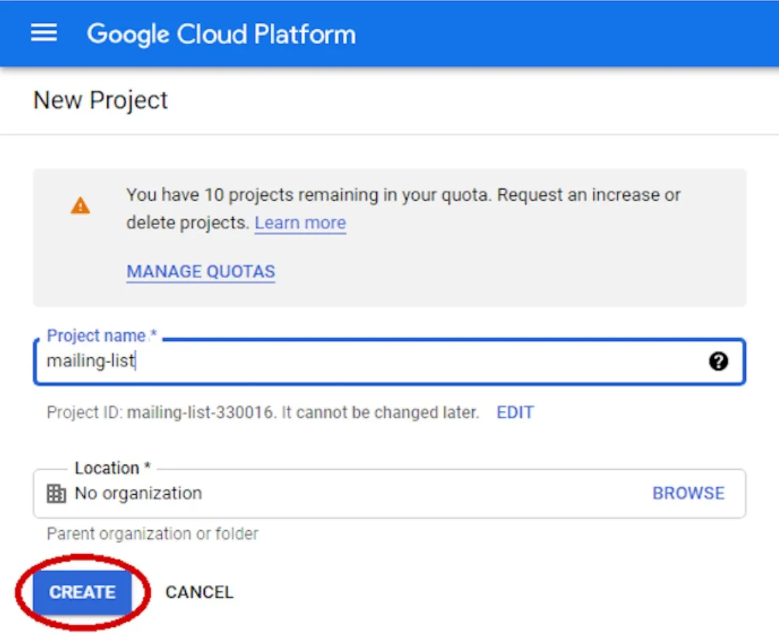The height and width of the screenshot is (642, 779).
Task: Click the project name help question icon
Action: [x=718, y=361]
